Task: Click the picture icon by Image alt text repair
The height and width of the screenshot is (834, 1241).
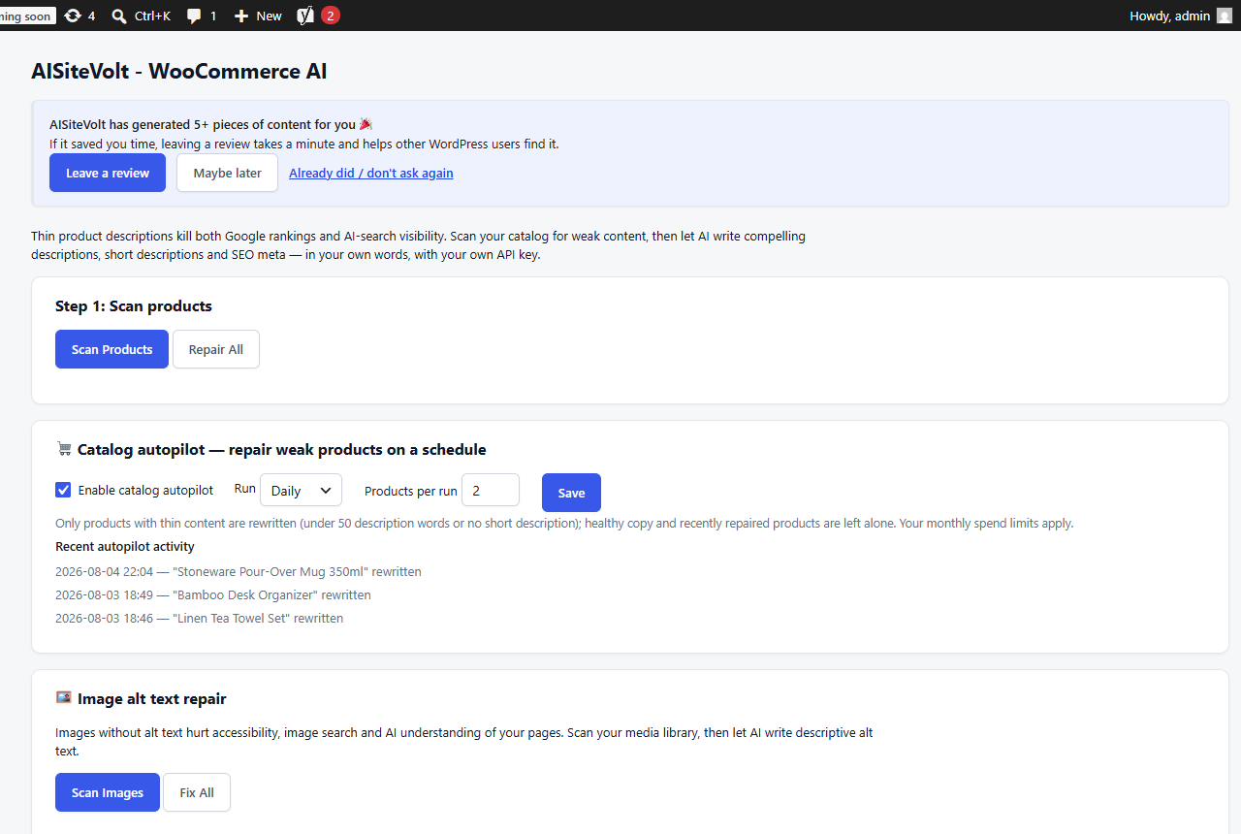Action: point(64,697)
